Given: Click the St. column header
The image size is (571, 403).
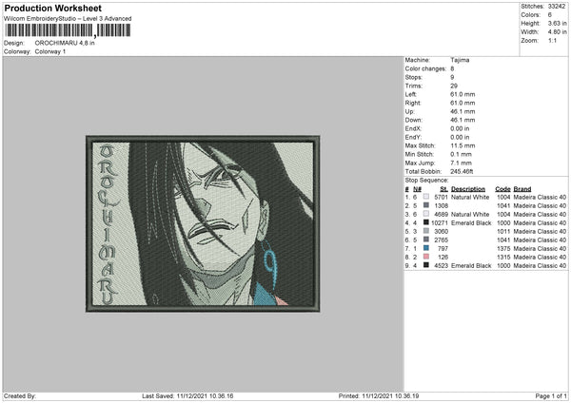Looking at the screenshot, I should pos(443,189).
